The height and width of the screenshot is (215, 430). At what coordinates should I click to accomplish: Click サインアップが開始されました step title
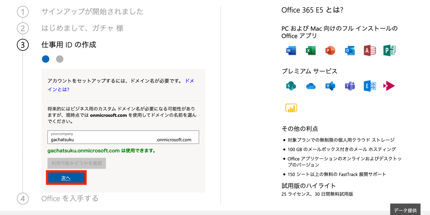click(x=92, y=11)
